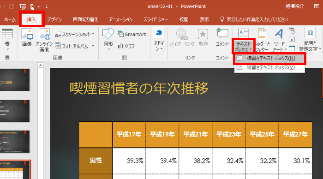Viewport: 323px width, 179px height.
Task: Go to the 画面切り替え tab
Action: 85,19
